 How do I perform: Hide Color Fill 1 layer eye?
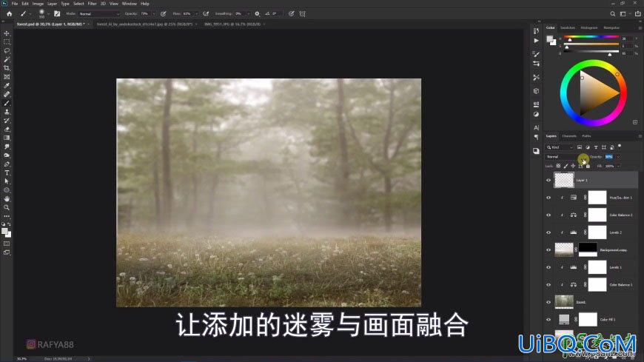549,319
